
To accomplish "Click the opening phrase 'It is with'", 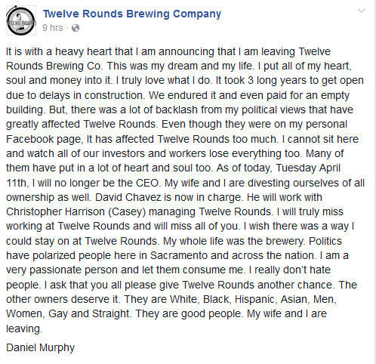I will click(x=25, y=51).
